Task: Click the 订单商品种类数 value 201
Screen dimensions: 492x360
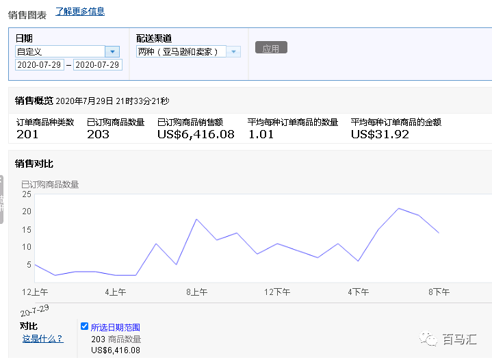Action: pyautogui.click(x=27, y=134)
